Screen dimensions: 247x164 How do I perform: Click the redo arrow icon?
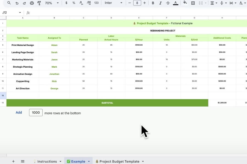coord(24,3)
